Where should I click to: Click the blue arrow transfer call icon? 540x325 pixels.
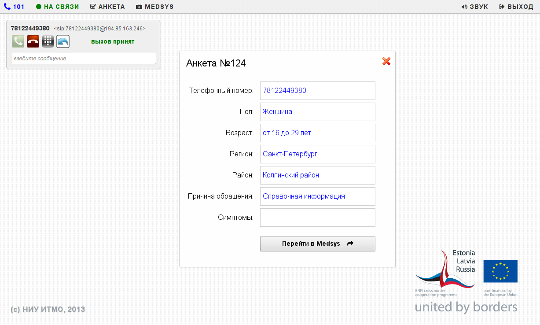pos(63,41)
